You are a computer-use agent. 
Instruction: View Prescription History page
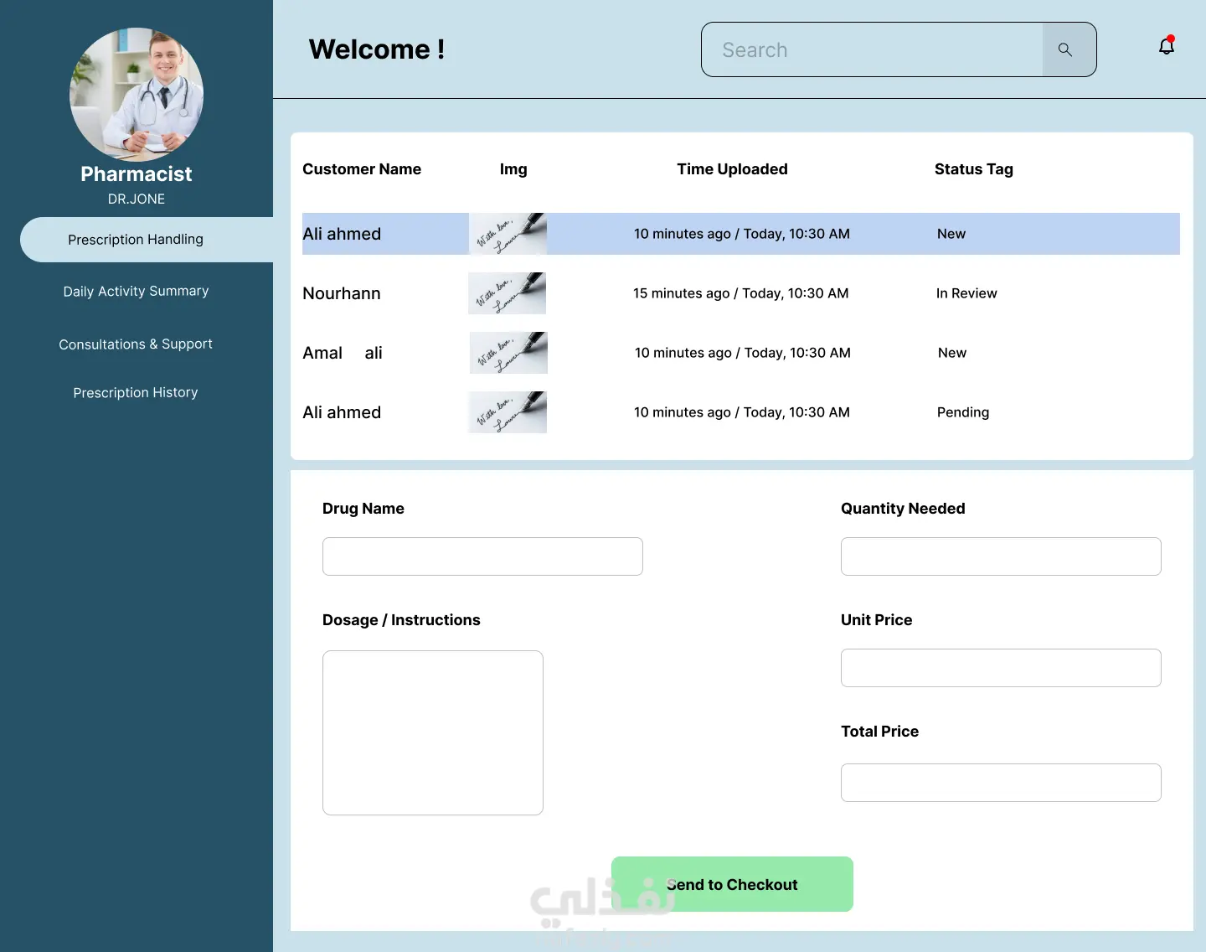(136, 392)
